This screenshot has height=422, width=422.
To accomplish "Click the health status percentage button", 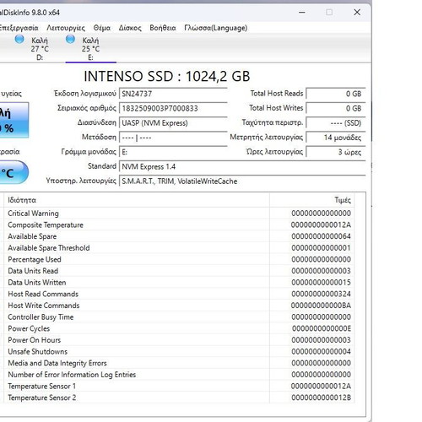I will [14, 120].
